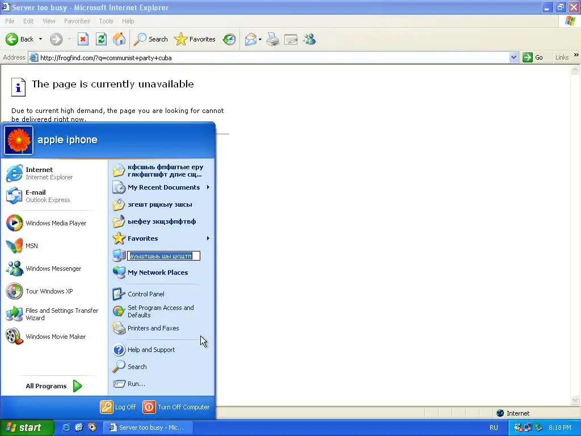This screenshot has width=581, height=436.
Task: Launch Windows Media Player from Start menu
Action: [54, 223]
